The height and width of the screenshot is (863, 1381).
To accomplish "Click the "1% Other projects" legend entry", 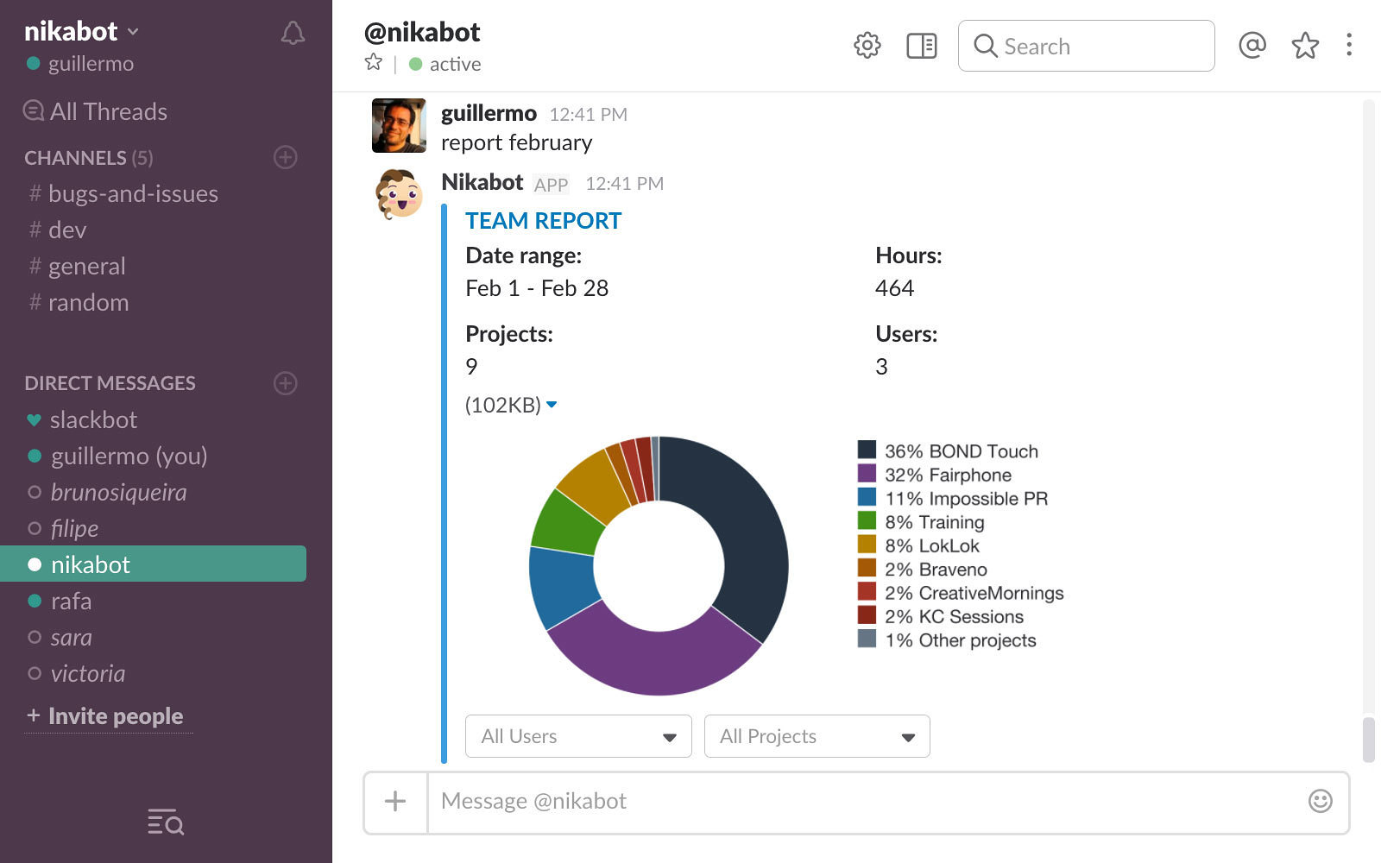I will (947, 639).
